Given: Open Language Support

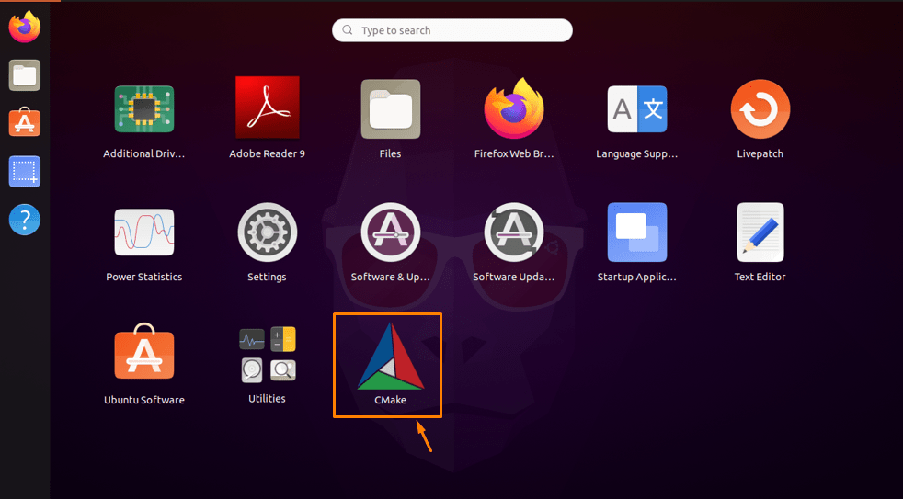Looking at the screenshot, I should tap(637, 109).
